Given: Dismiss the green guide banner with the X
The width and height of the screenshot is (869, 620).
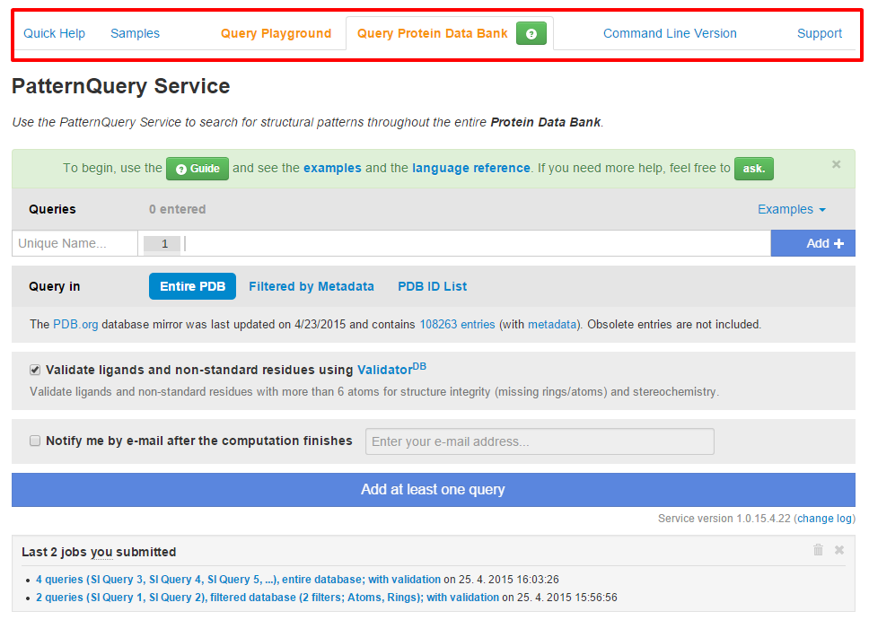Looking at the screenshot, I should [x=837, y=164].
